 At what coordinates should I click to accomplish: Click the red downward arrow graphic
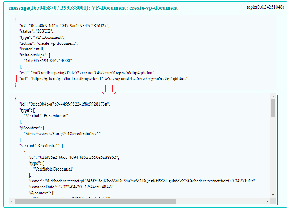pyautogui.click(x=109, y=92)
